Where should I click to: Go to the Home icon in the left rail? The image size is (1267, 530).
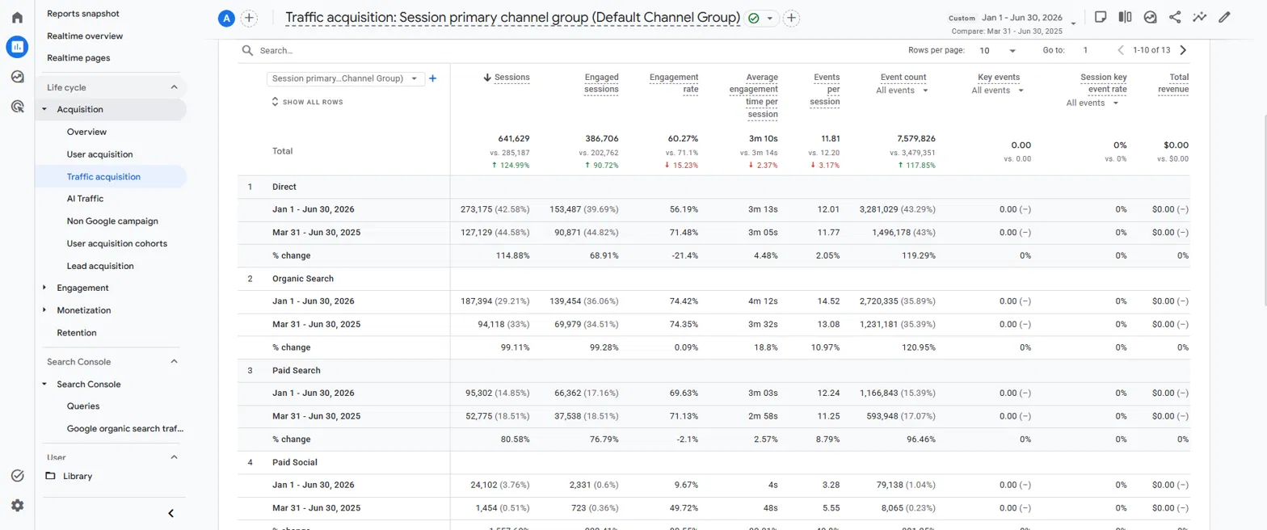click(x=17, y=17)
